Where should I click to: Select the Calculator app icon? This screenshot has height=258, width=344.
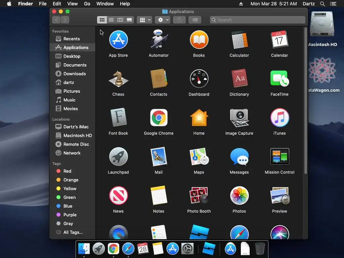(239, 40)
